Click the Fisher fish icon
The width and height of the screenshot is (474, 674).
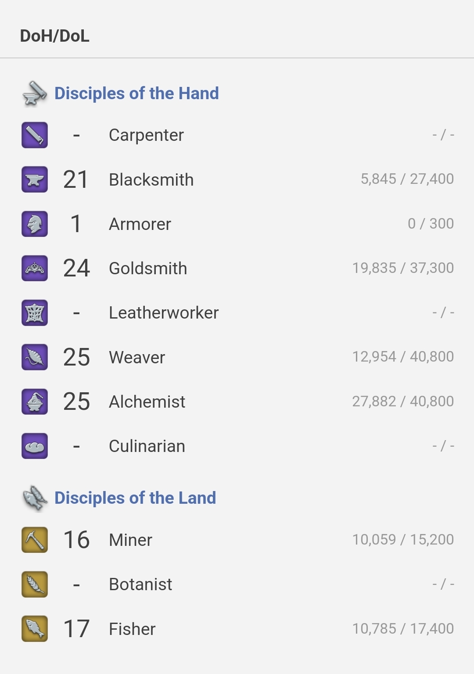coord(35,628)
